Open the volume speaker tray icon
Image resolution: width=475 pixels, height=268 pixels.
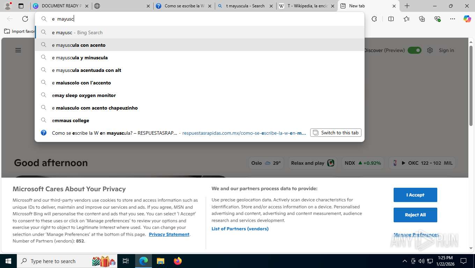422,261
